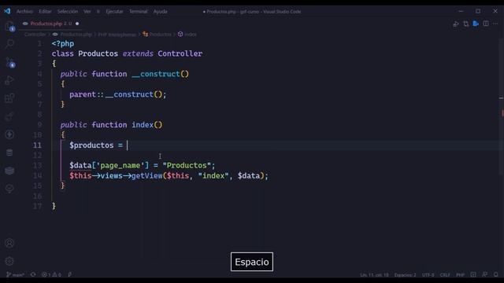Open the Selección menu
This screenshot has width=504, height=283.
point(68,11)
